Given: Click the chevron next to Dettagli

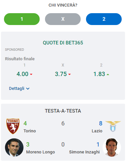Looking at the screenshot, I should pos(28,89).
